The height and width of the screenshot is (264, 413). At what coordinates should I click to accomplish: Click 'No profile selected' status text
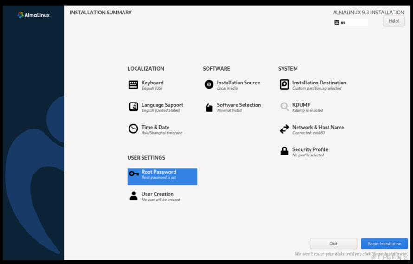(308, 155)
